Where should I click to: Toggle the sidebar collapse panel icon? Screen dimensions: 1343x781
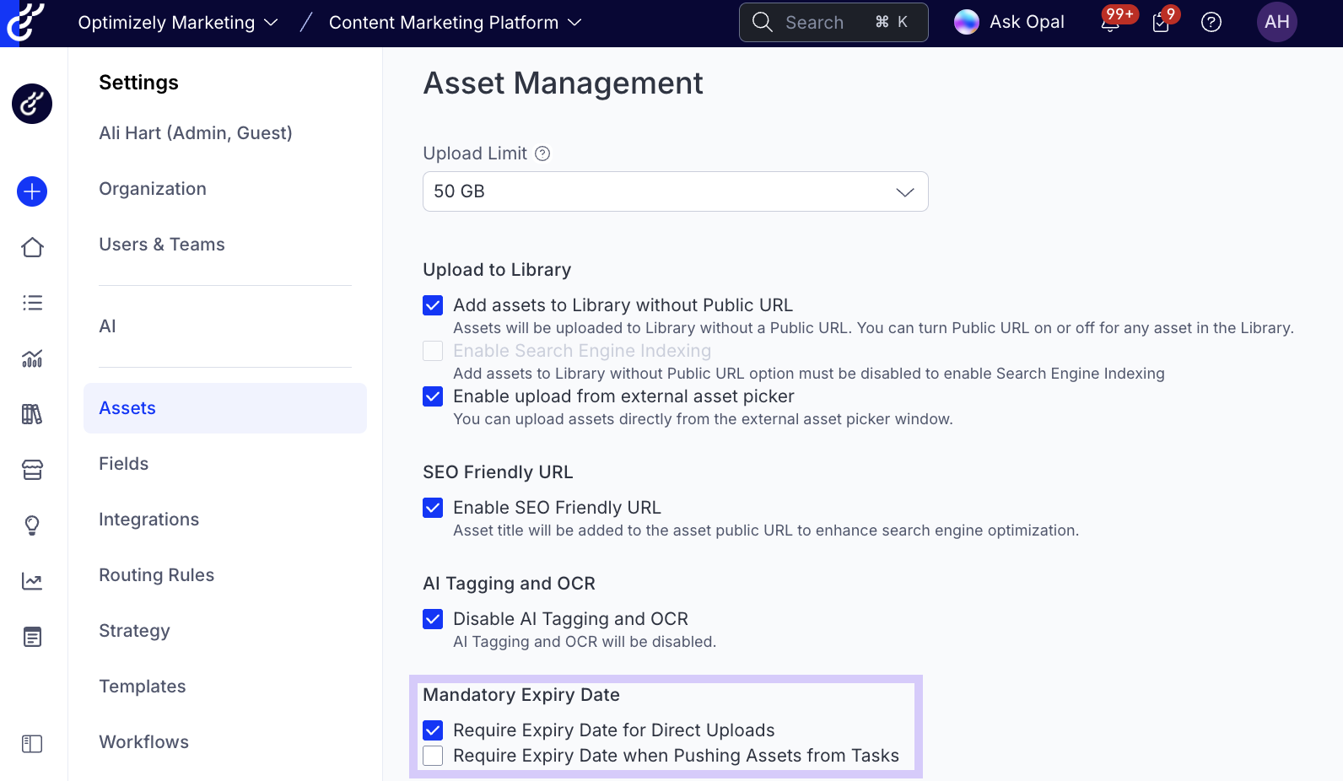32,743
